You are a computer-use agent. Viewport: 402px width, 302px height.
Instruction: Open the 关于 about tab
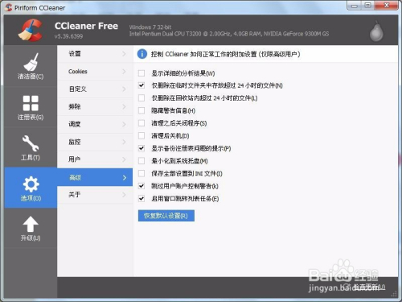pyautogui.click(x=95, y=195)
